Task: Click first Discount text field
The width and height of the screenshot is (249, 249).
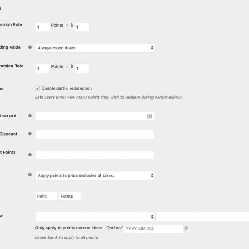Action: (95, 116)
